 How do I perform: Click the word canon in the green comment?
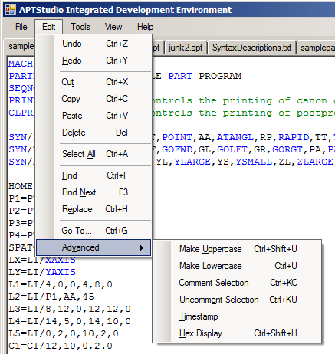pos(312,100)
